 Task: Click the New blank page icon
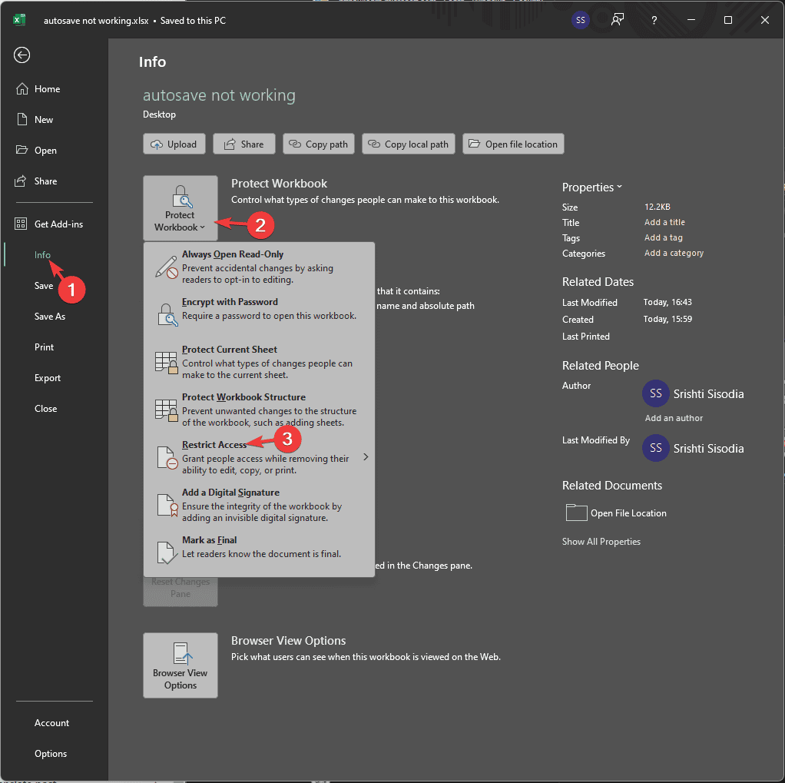coord(22,119)
